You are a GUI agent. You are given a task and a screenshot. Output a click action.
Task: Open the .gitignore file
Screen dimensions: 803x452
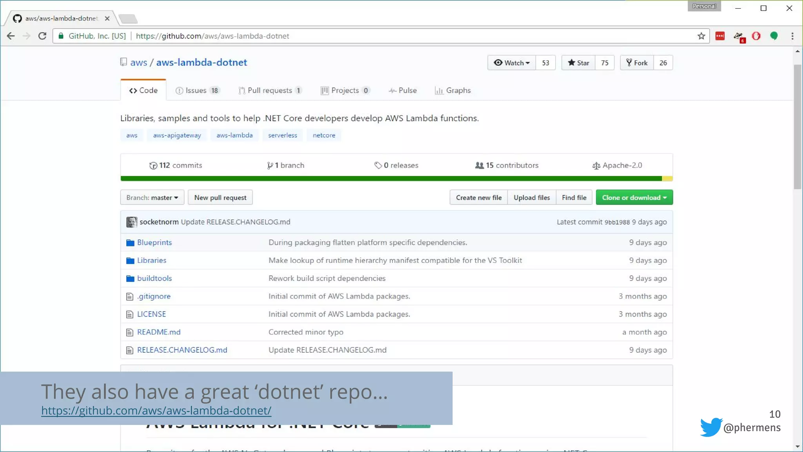coord(154,296)
